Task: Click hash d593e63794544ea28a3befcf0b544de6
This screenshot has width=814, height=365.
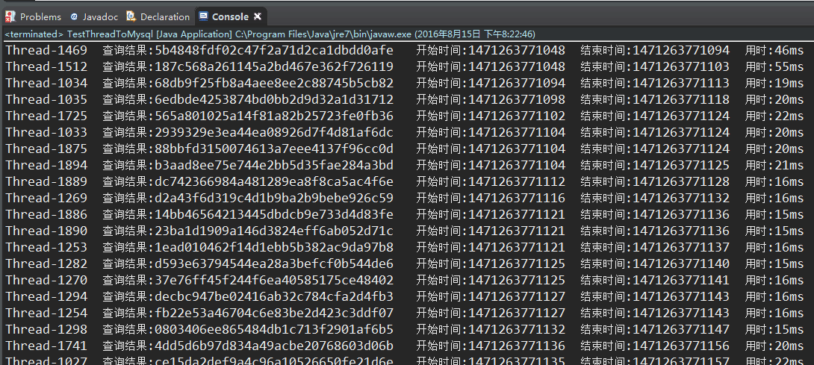Action: point(274,263)
